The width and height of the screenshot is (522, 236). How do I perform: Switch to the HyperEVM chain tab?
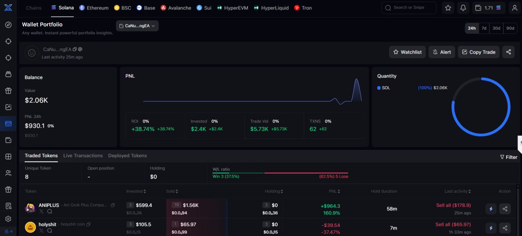coord(232,8)
